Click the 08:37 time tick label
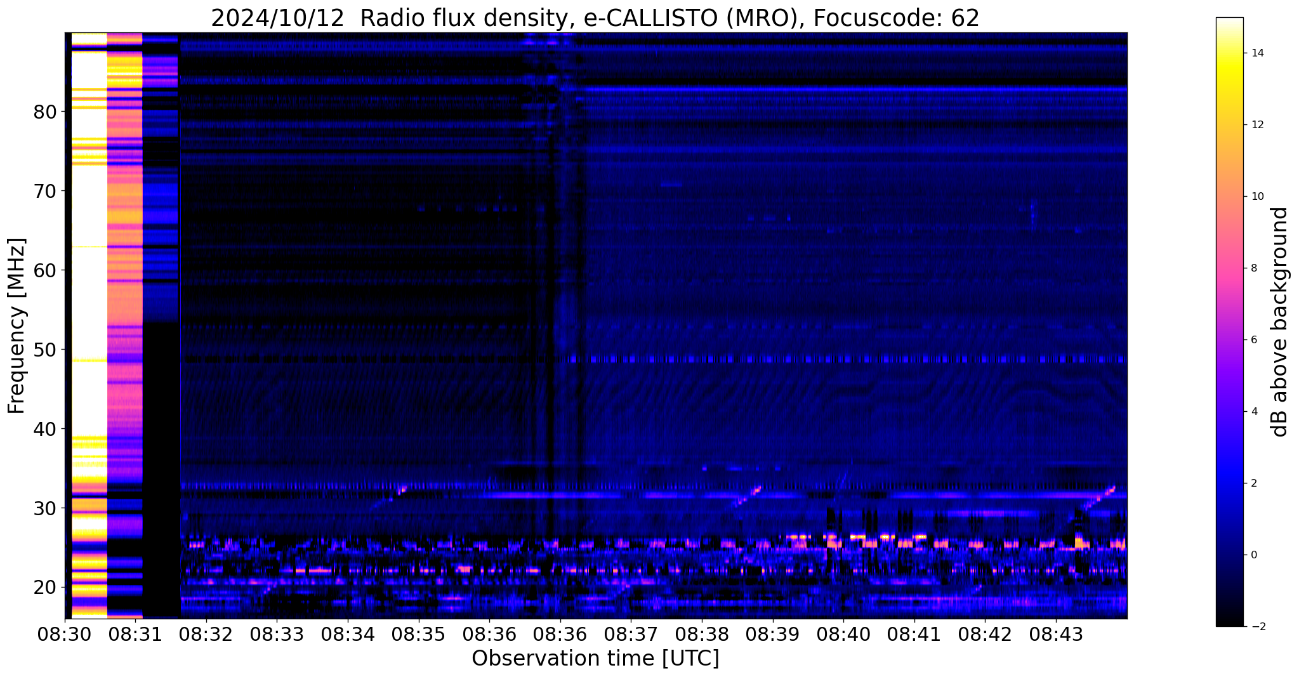 631,634
